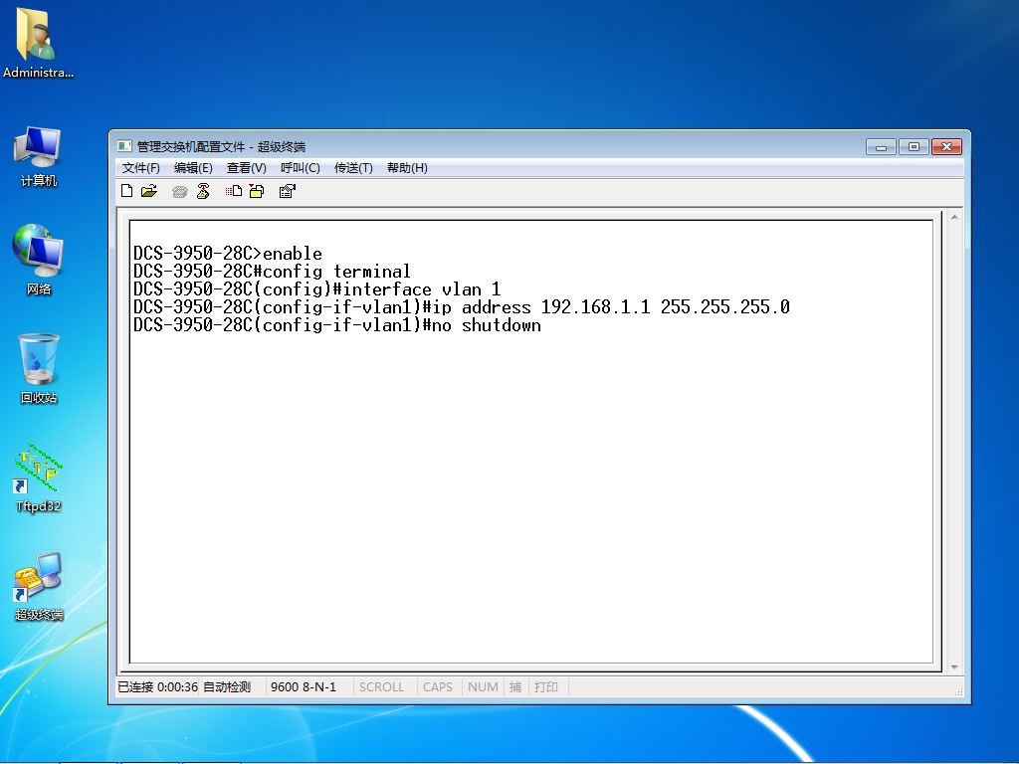This screenshot has width=1019, height=764.
Task: Open the 文件(F) menu
Action: (x=141, y=167)
